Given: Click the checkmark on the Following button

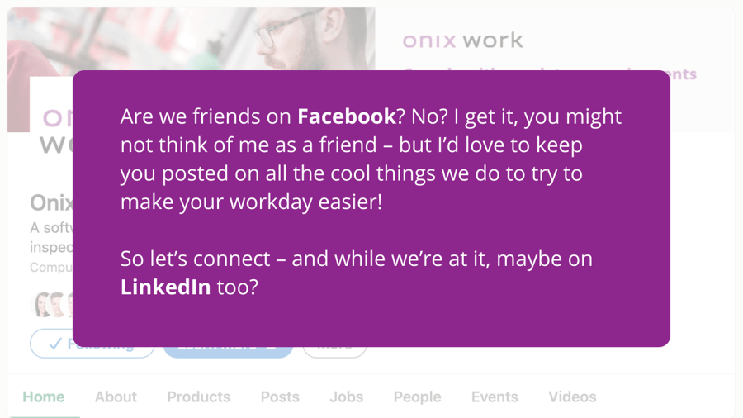Looking at the screenshot, I should click(x=55, y=344).
